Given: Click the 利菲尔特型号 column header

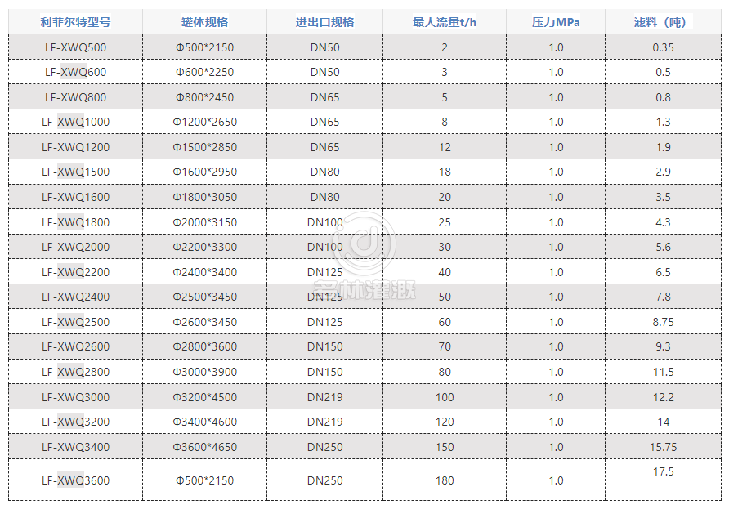Looking at the screenshot, I should (x=74, y=22).
